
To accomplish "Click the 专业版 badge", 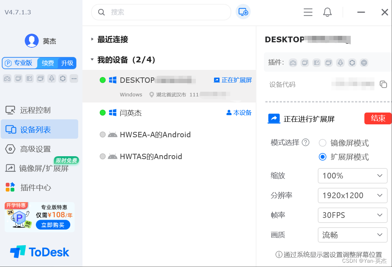I will 20,63.
